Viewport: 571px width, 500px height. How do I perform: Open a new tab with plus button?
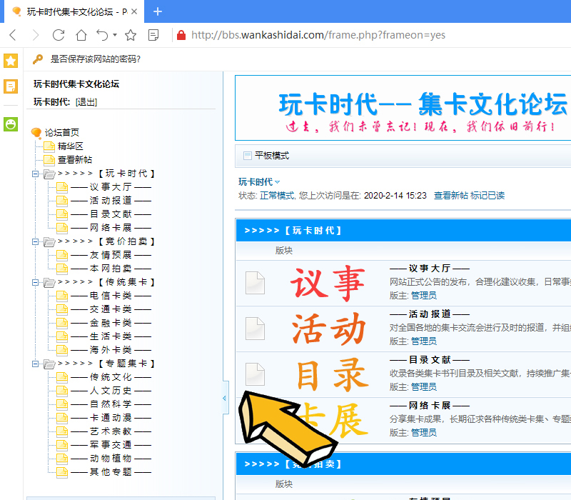tap(158, 11)
